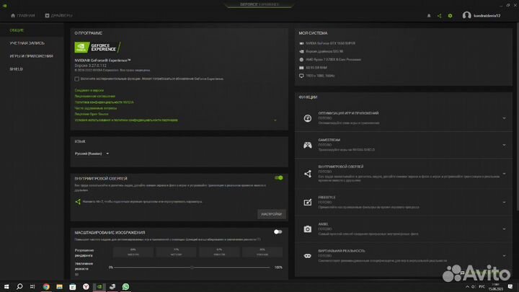Click the НАСТРОЙКИ overlay settings button
Viewport: 519px width, 292px height.
272,214
